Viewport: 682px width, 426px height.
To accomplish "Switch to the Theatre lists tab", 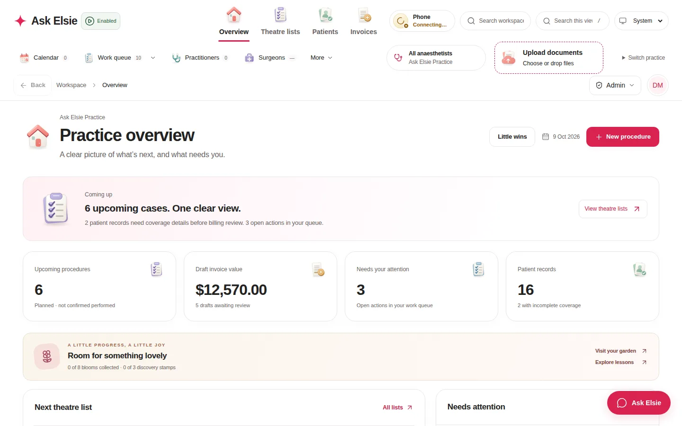I will point(280,22).
